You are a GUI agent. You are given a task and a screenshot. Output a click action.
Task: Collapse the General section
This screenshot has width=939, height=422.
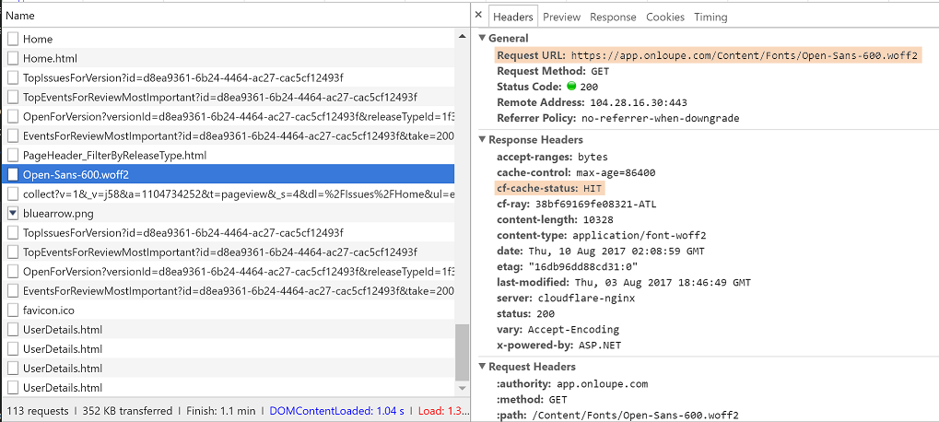click(x=483, y=39)
